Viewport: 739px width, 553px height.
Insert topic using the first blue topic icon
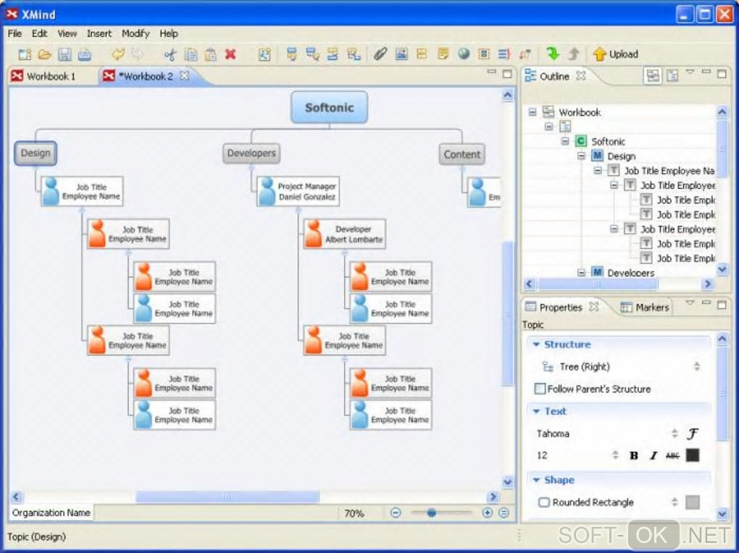click(x=292, y=54)
